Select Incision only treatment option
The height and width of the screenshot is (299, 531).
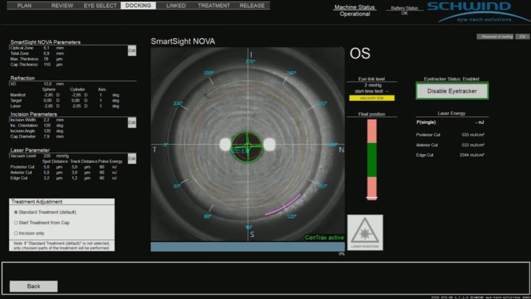coord(16,232)
